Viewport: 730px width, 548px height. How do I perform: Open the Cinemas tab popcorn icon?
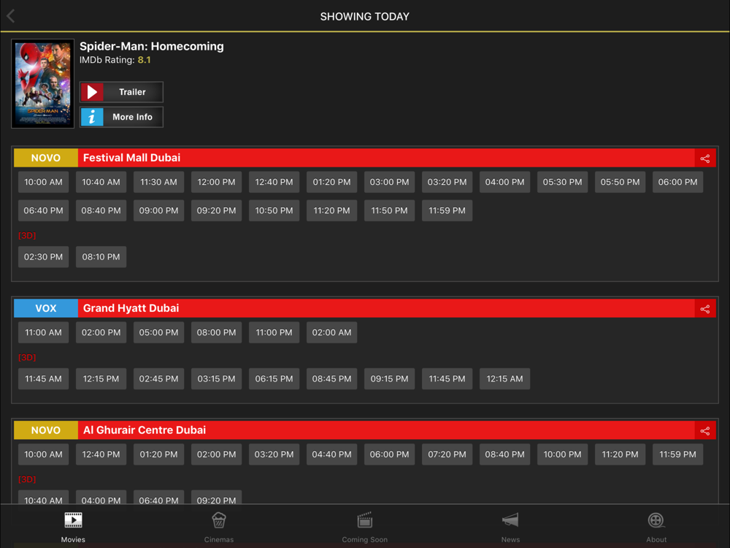click(218, 525)
